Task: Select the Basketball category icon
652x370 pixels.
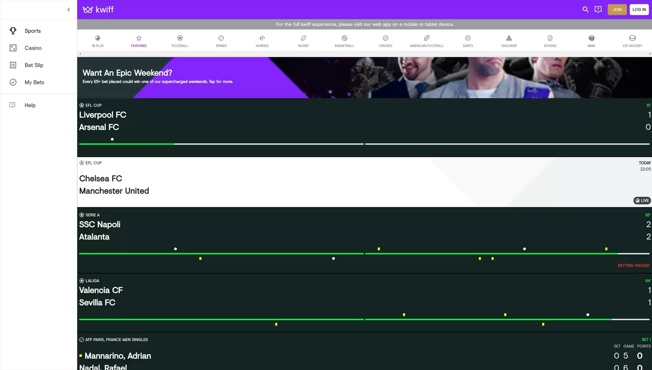Action: (345, 38)
